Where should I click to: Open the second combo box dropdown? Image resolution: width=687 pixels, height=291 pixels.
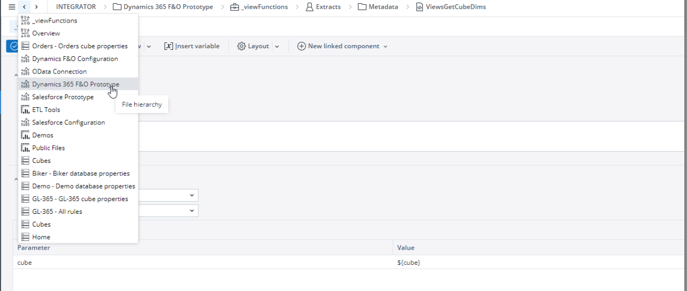point(192,211)
